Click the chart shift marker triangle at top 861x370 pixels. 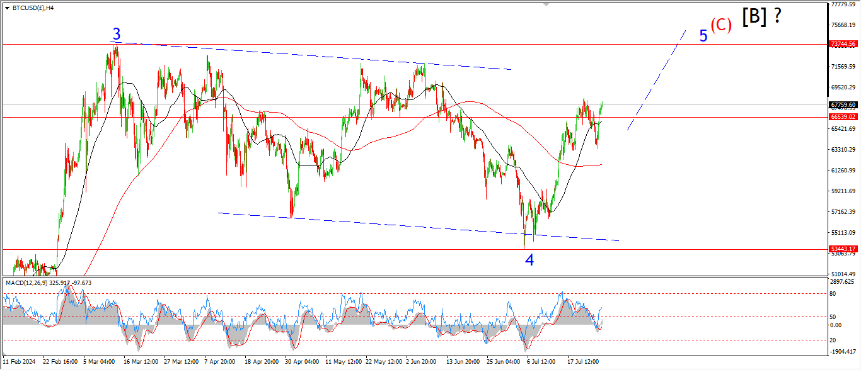(546, 4)
